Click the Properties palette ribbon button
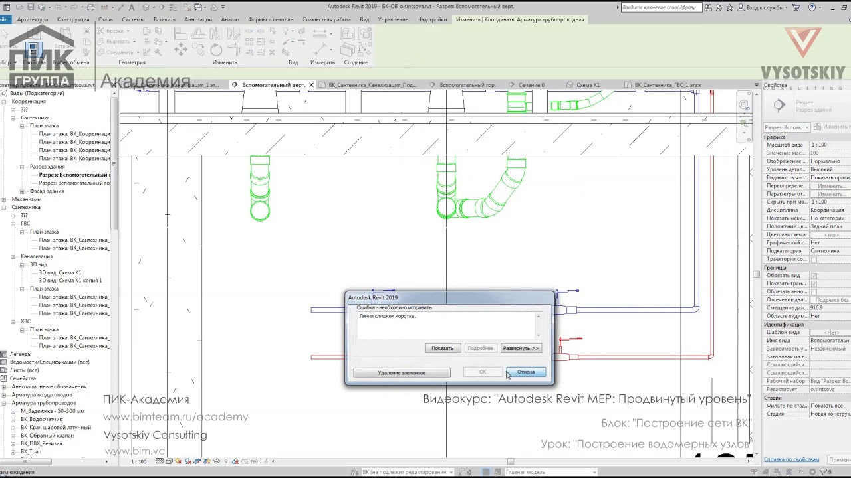 [x=33, y=50]
